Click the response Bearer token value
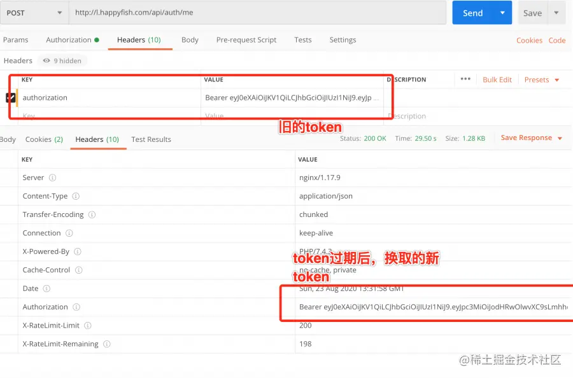Image resolution: width=573 pixels, height=378 pixels. (434, 307)
